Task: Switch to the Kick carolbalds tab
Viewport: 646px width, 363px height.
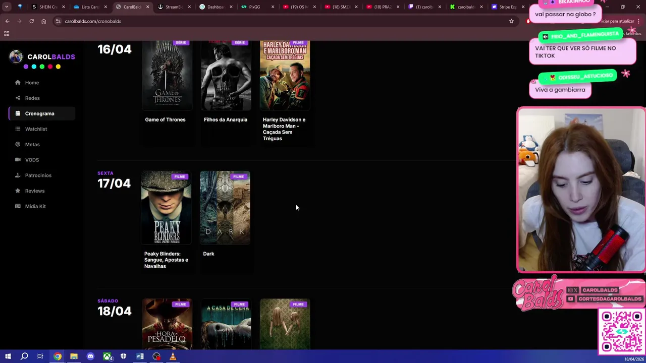Action: [466, 7]
